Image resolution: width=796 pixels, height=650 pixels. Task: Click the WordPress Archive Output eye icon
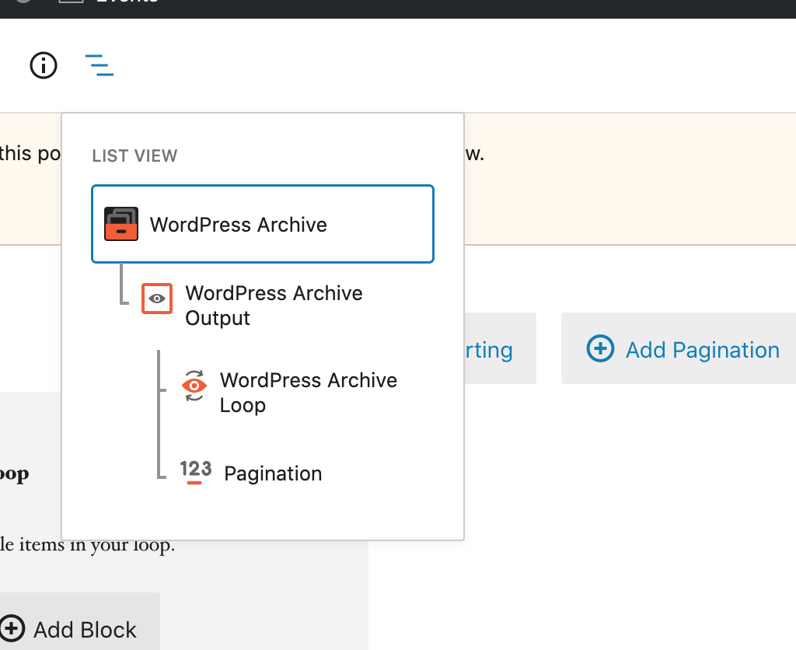pos(157,299)
